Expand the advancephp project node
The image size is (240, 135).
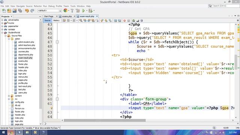point(2,20)
